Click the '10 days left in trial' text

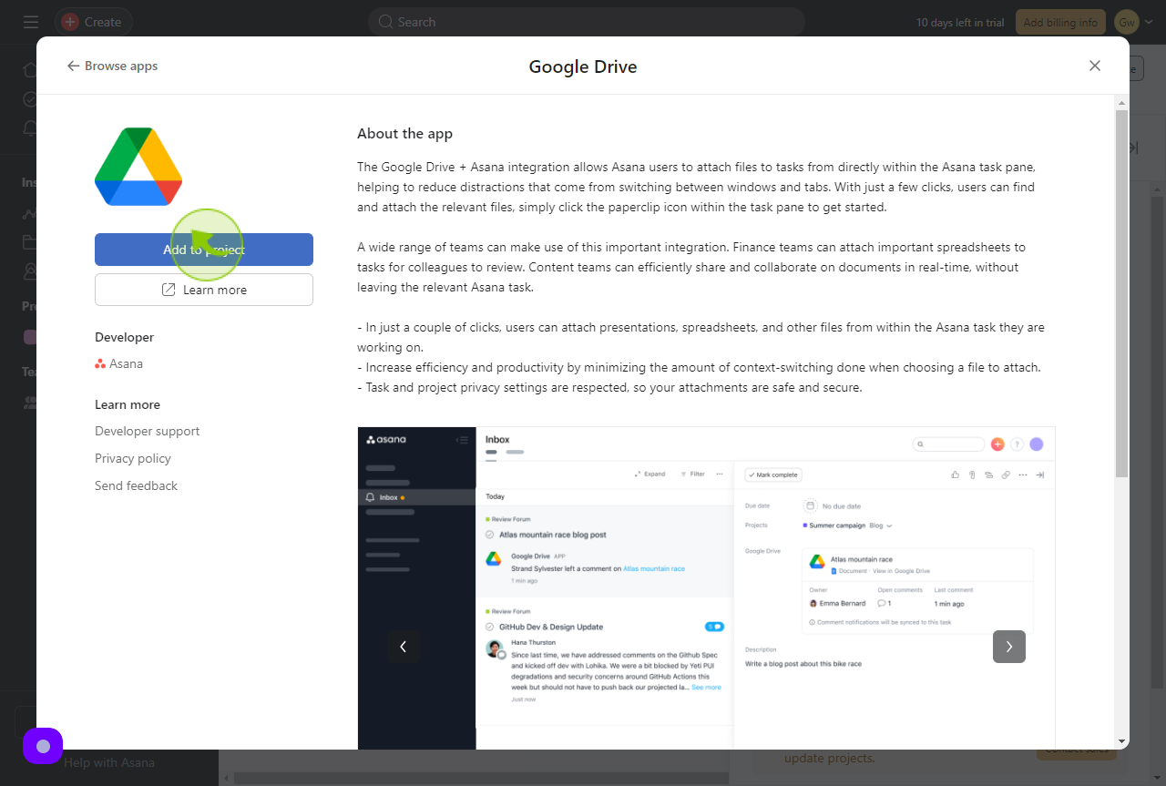point(961,22)
